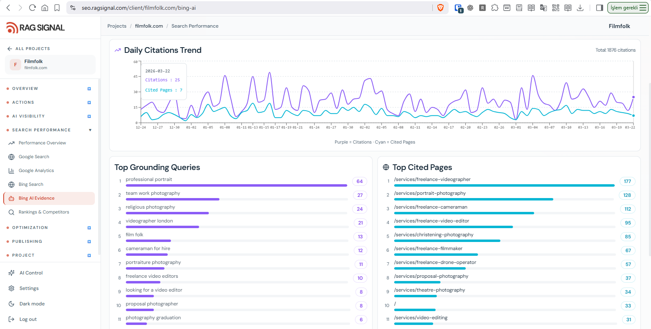Viewport: 651px width, 329px height.
Task: Click the site settings icon in address bar
Action: click(73, 8)
